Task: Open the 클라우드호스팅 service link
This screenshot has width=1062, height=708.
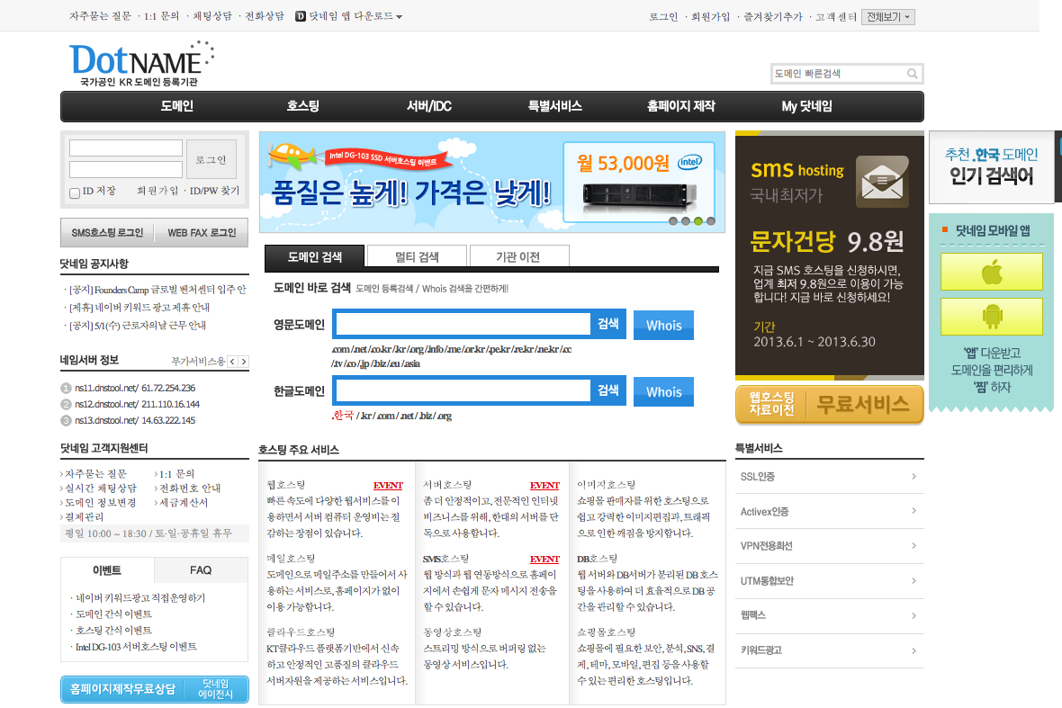Action: [301, 632]
